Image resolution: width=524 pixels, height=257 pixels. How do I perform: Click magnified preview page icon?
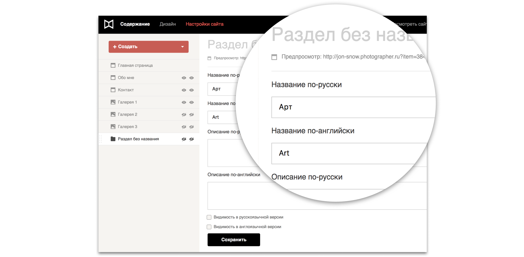274,57
